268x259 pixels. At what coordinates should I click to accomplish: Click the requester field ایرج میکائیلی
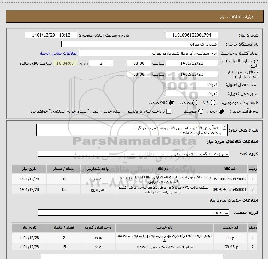tap(148, 53)
